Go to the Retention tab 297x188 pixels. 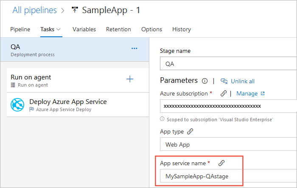click(x=118, y=30)
